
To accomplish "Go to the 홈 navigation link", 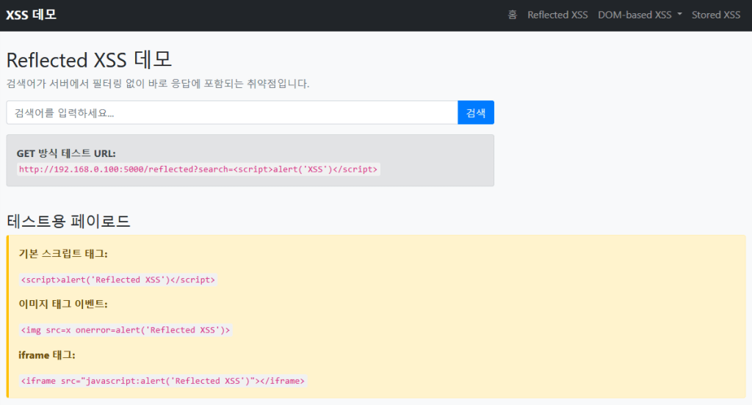I will coord(512,15).
